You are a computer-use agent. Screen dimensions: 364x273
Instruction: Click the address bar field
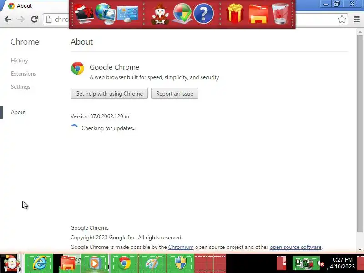coord(195,20)
